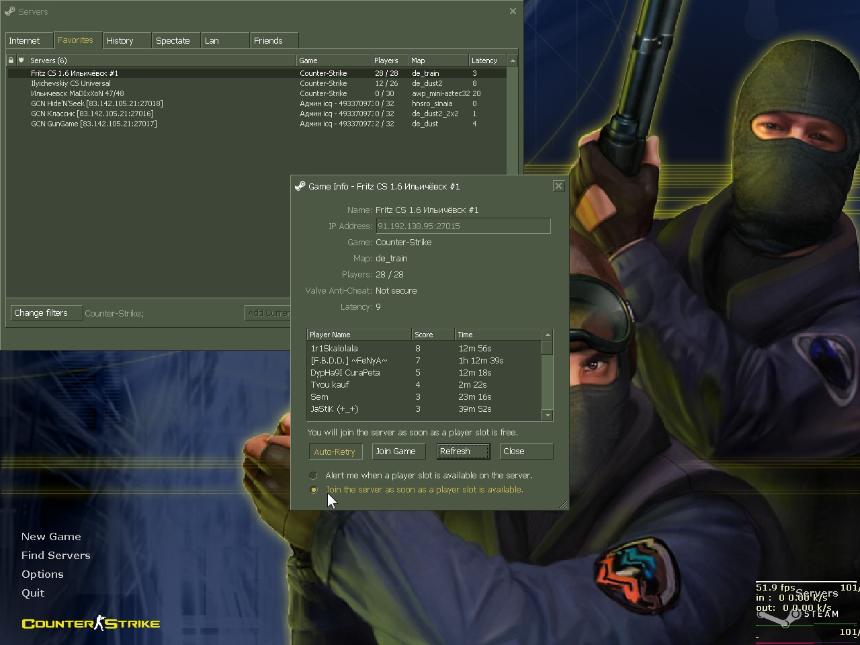Sort server list by Latency column
860x645 pixels.
488,60
